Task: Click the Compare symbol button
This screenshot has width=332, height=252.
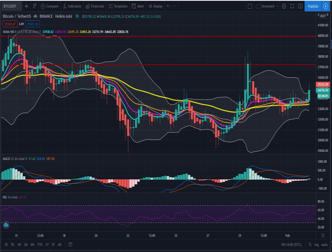Action: pyautogui.click(x=50, y=6)
